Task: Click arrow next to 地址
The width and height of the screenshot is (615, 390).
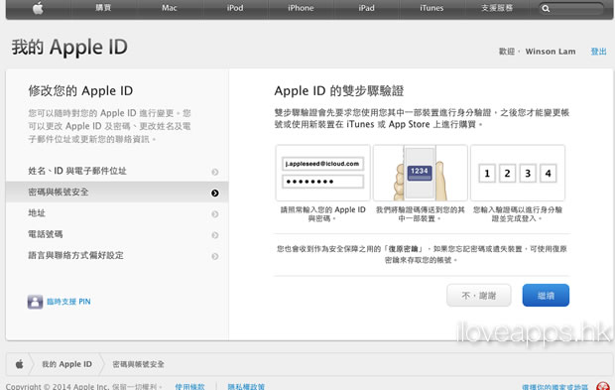Action: point(215,213)
